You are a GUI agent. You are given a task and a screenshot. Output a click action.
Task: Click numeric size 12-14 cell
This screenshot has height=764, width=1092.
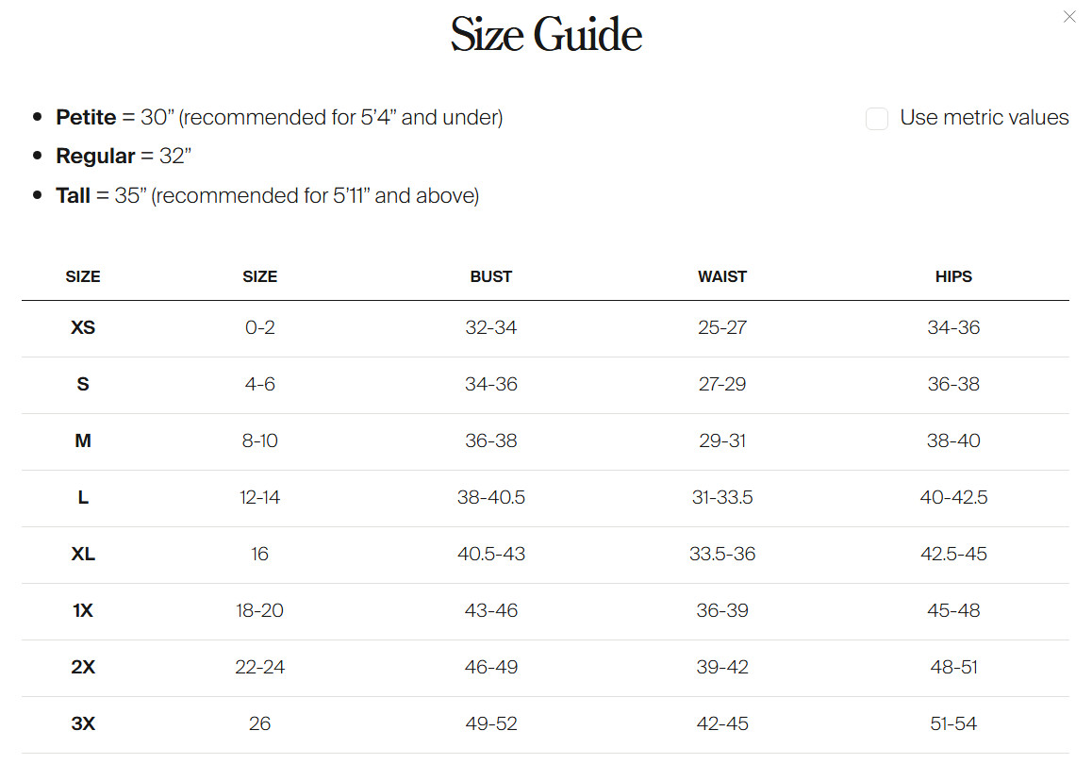(259, 498)
